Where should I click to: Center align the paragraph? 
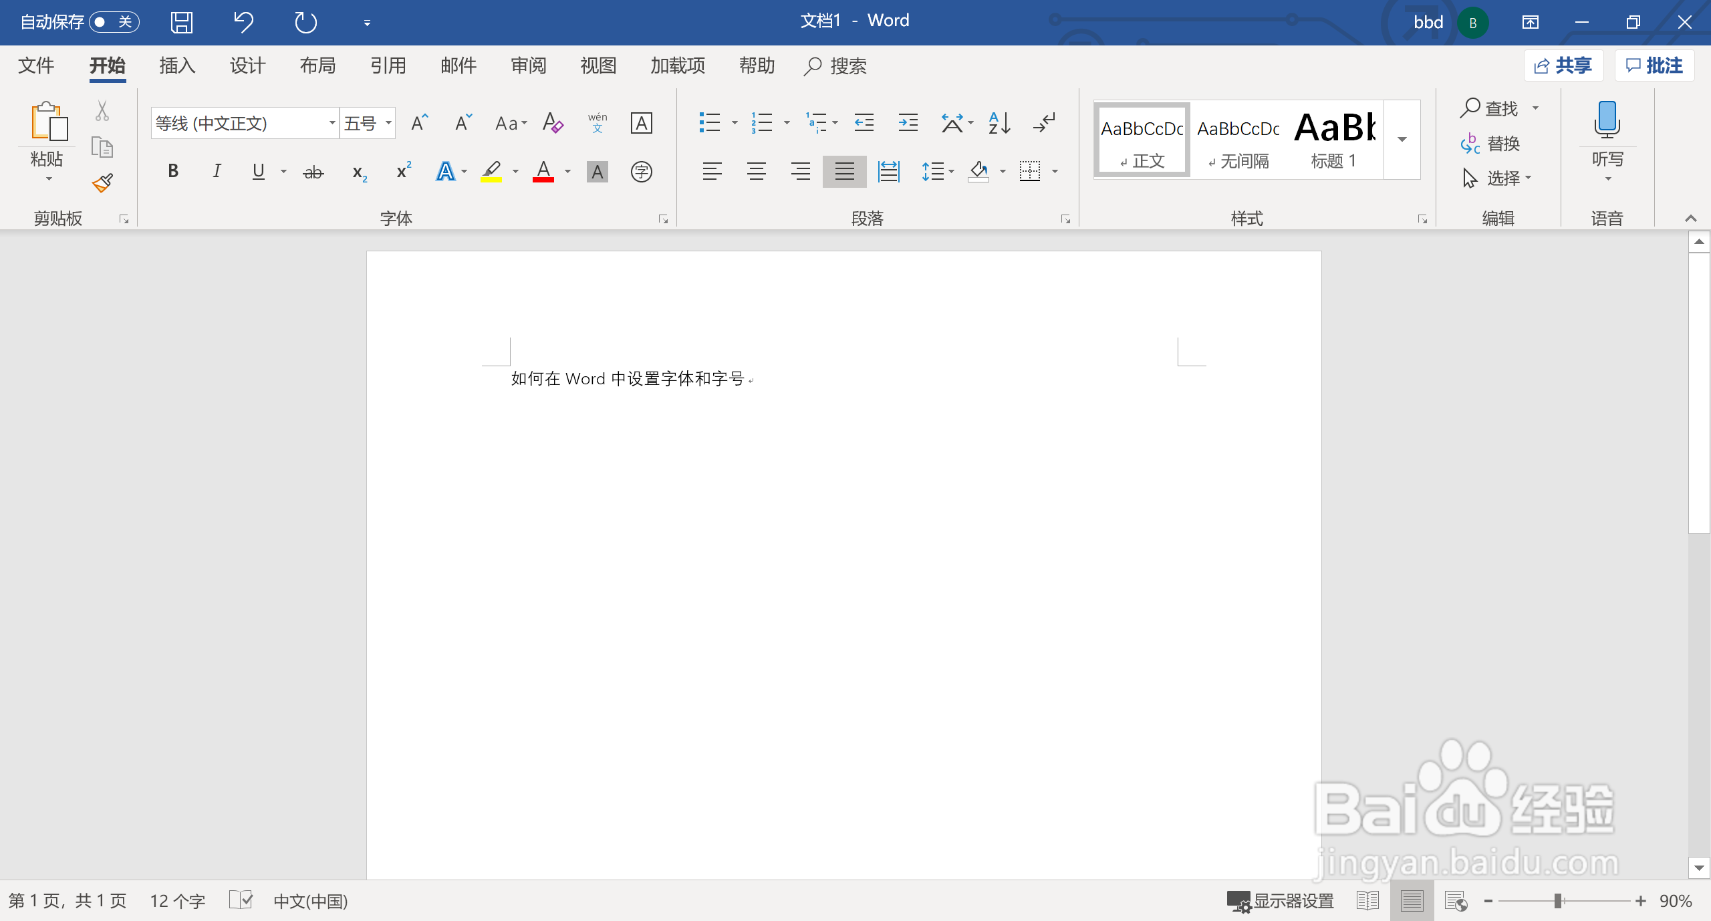756,172
